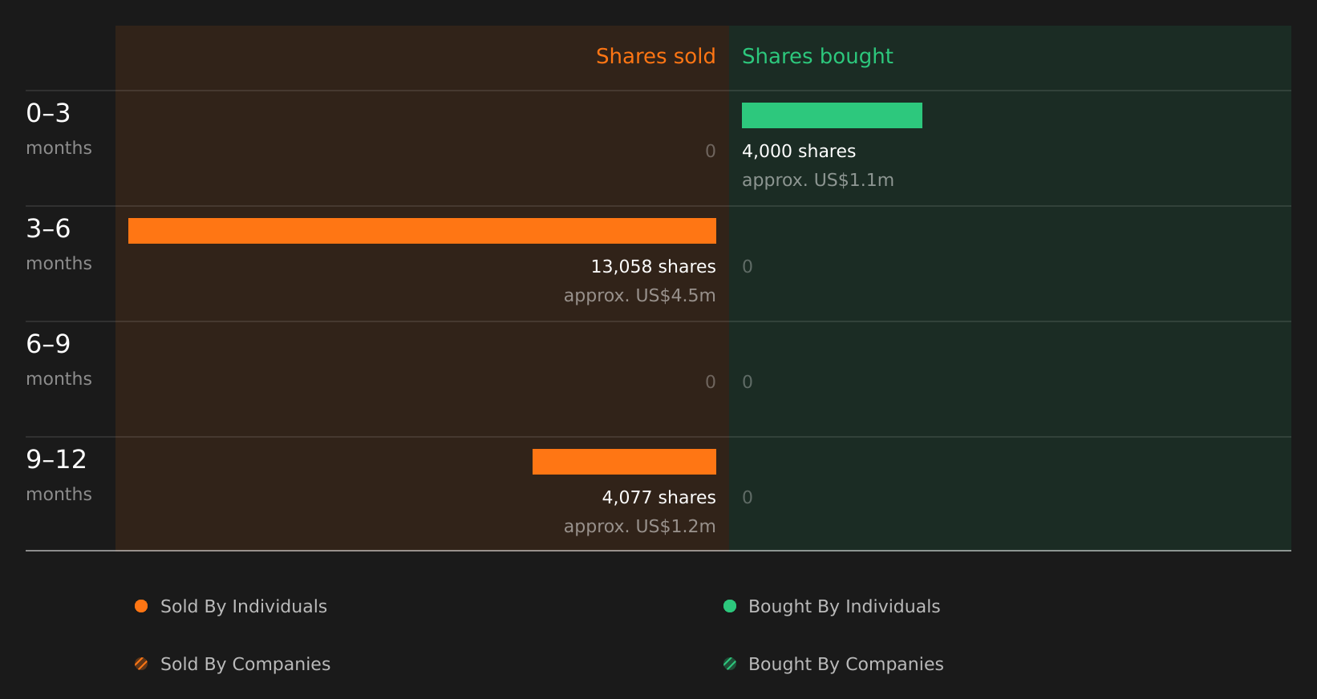Click the orange 9–12 months sold bar
The image size is (1317, 699).
[x=624, y=462]
